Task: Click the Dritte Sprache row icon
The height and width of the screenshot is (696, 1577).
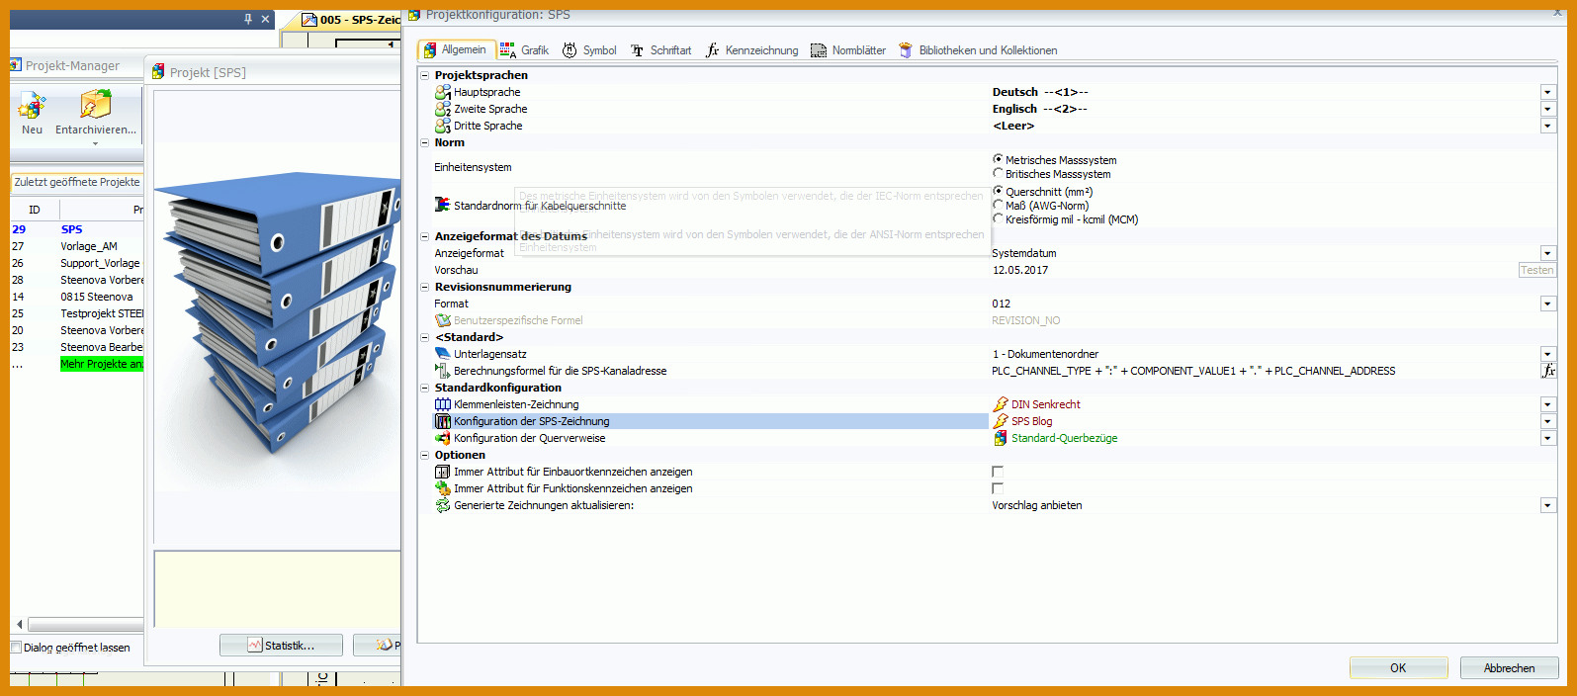Action: tap(443, 126)
